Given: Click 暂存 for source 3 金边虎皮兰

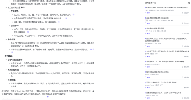Looking at the screenshot, I should pyautogui.click(x=147, y=34).
